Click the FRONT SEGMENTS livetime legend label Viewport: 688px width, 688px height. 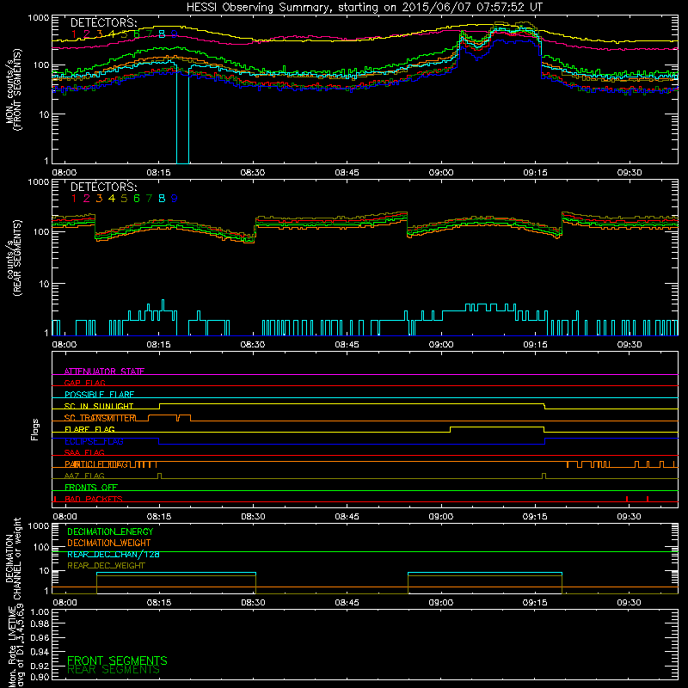coord(117,660)
